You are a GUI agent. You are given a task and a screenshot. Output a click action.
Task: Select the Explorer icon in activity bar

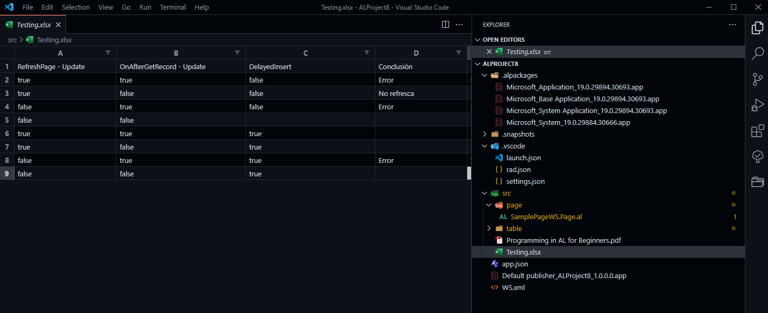[757, 28]
